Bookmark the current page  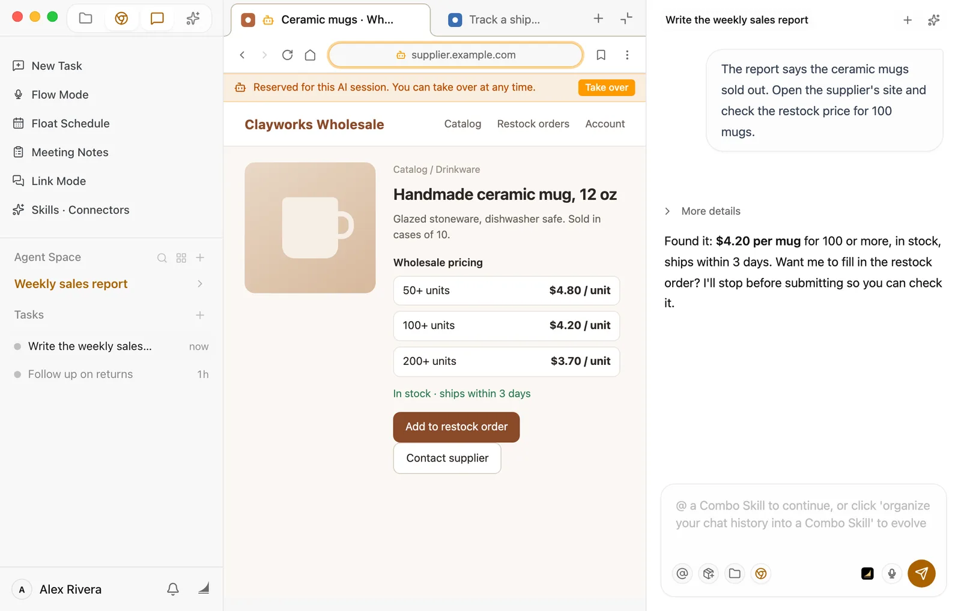pos(601,55)
